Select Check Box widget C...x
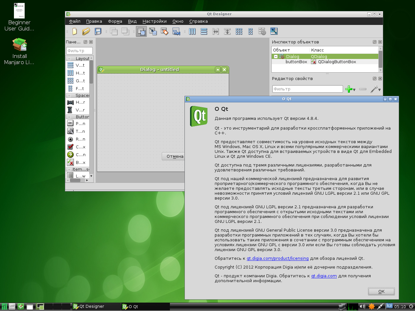 (77, 147)
